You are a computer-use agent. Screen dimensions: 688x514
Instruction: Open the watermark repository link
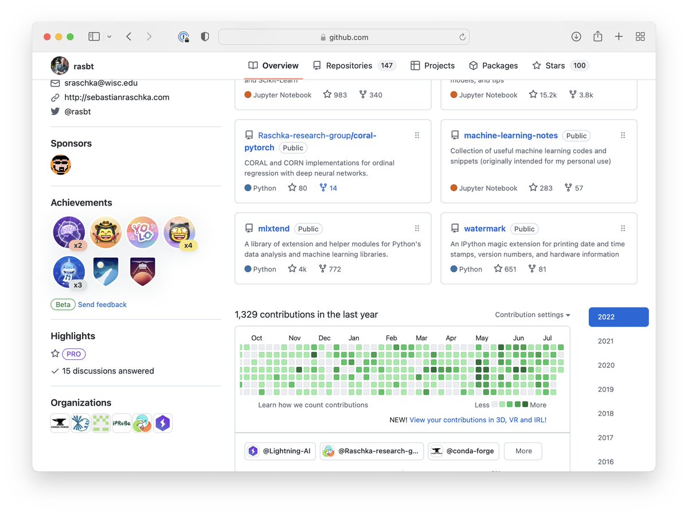click(485, 228)
